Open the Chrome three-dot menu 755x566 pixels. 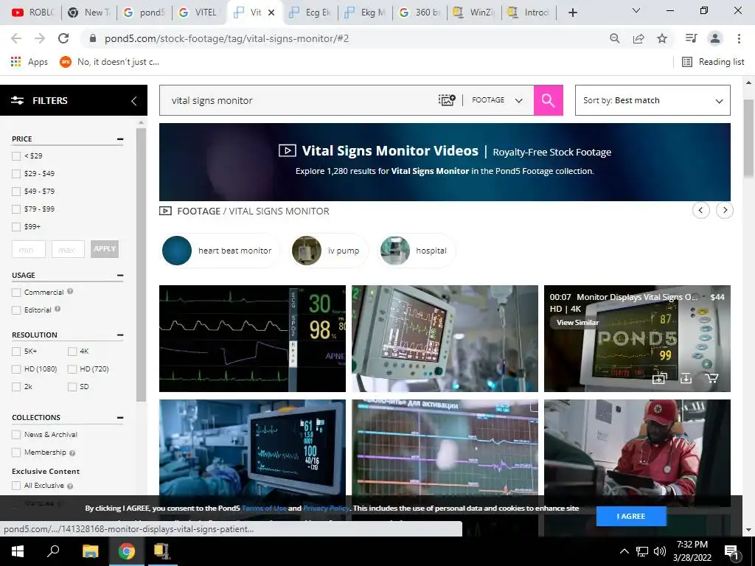(739, 38)
